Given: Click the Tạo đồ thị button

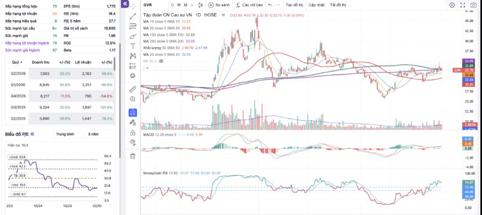Looking at the screenshot, I should 294,5.
